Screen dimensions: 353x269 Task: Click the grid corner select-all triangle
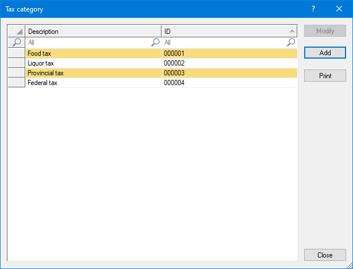pyautogui.click(x=17, y=32)
